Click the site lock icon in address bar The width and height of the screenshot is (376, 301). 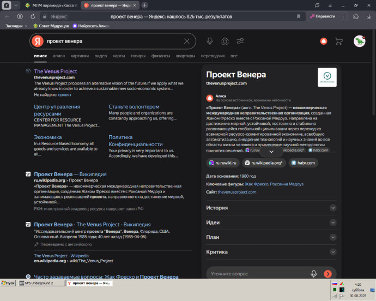coord(44,16)
